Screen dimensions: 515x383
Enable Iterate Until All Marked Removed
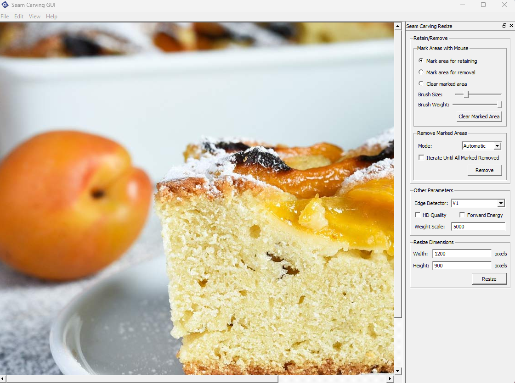[421, 157]
